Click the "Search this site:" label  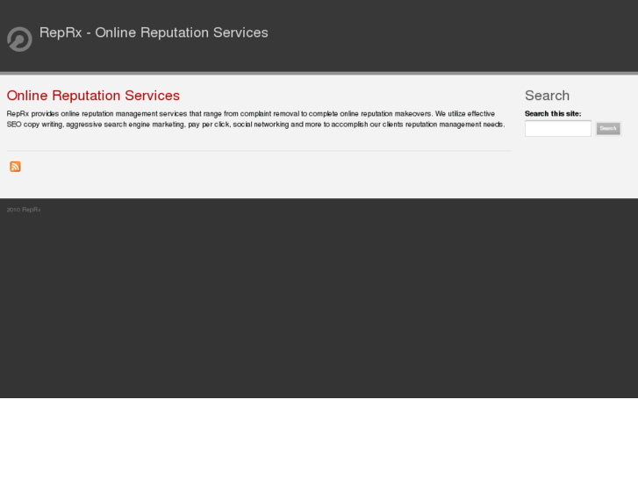point(553,113)
